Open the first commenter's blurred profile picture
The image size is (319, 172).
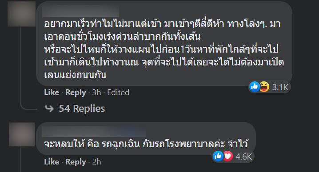point(22,14)
